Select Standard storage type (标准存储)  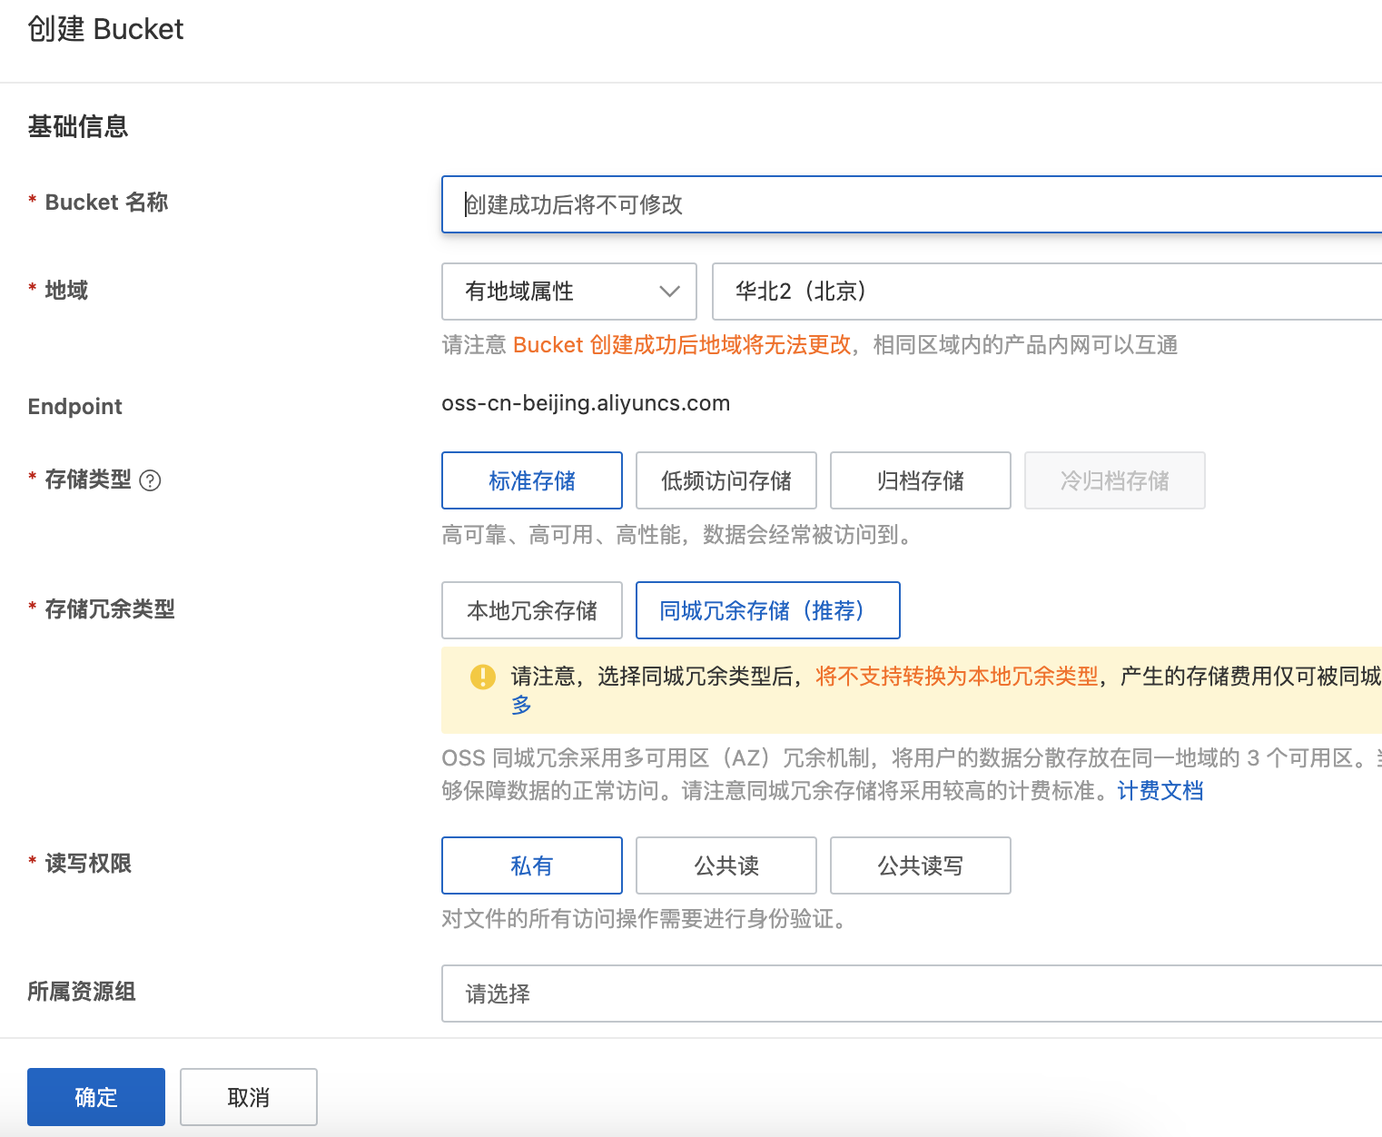532,480
